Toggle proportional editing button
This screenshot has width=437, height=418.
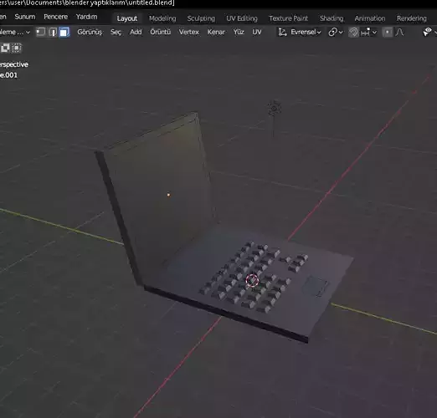tap(388, 32)
